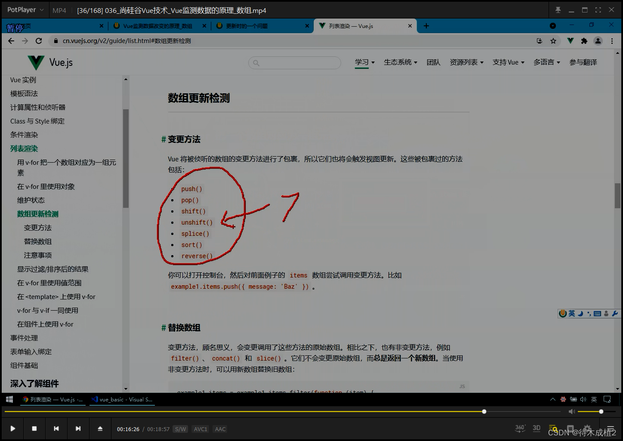Image resolution: width=623 pixels, height=441 pixels.
Task: Toggle 3D video mode in PotPlayer
Action: click(x=537, y=428)
